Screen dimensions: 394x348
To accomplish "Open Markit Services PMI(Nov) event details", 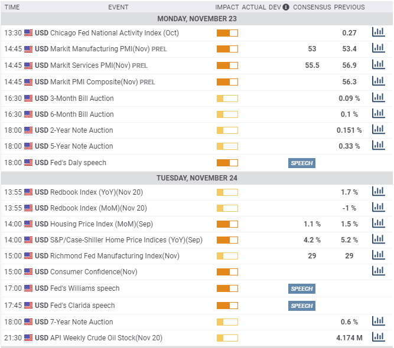I will point(90,65).
